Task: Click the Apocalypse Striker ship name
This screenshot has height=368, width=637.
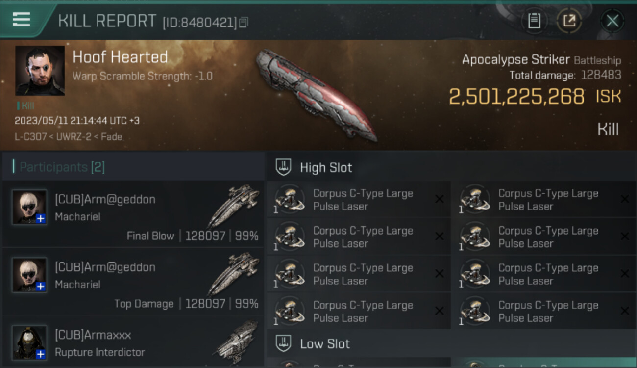Action: 515,60
